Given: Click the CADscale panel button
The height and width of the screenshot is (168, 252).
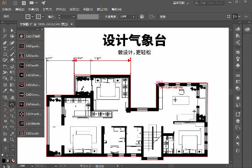Looking at the screenshot, I should (31, 133).
